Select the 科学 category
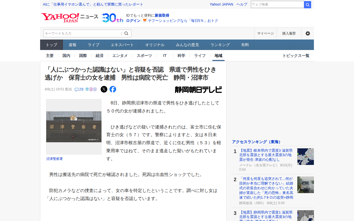The width and height of the screenshot is (354, 221). [181, 56]
